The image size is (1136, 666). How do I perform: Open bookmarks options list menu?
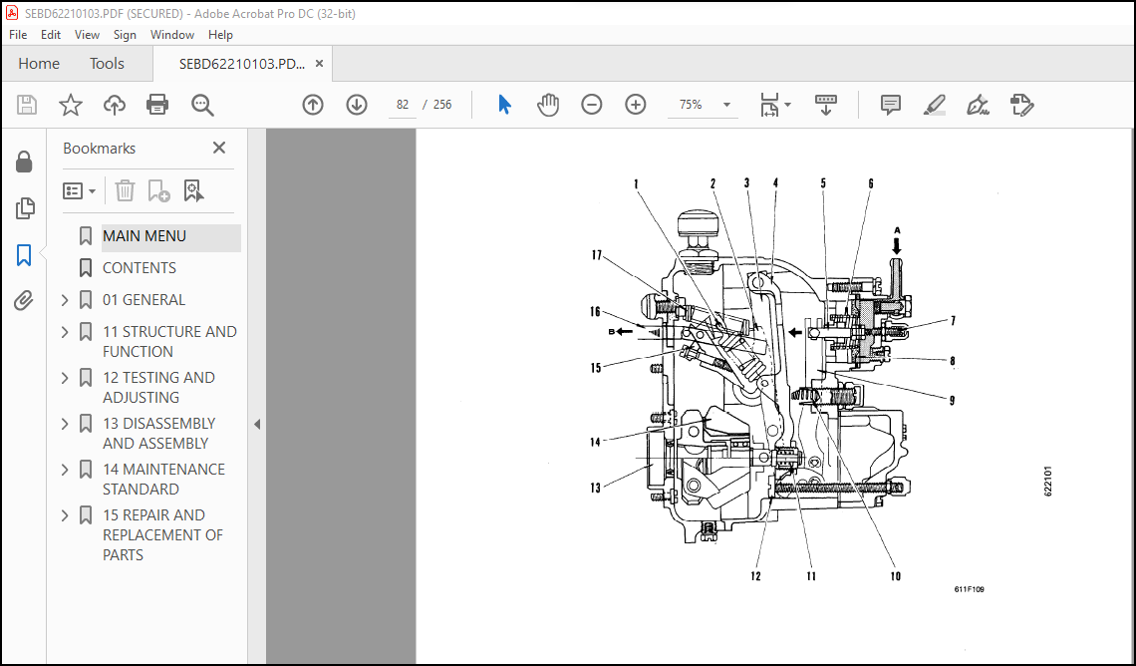[x=79, y=191]
